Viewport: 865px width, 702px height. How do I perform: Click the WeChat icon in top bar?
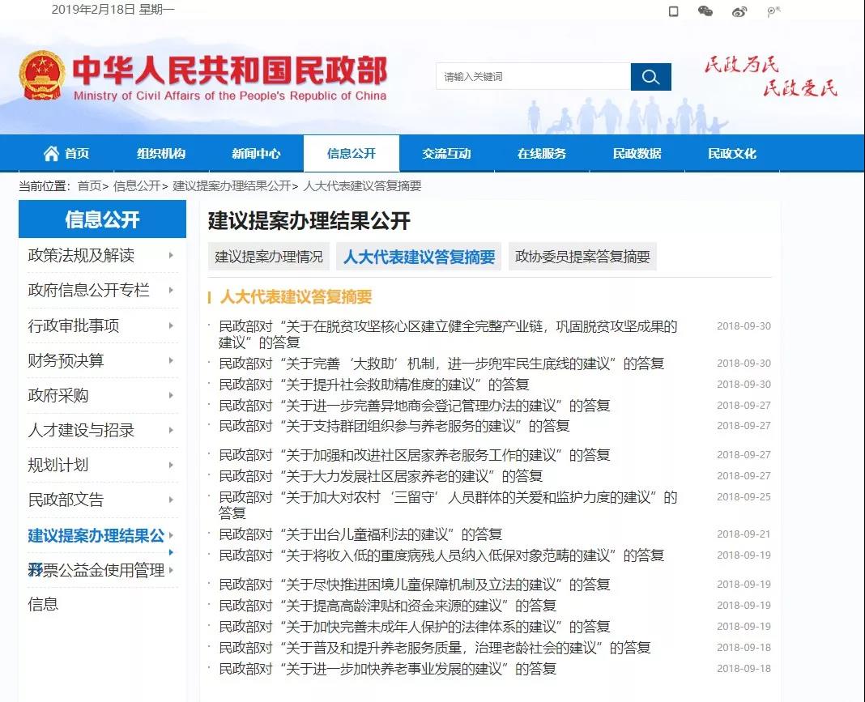pos(705,11)
